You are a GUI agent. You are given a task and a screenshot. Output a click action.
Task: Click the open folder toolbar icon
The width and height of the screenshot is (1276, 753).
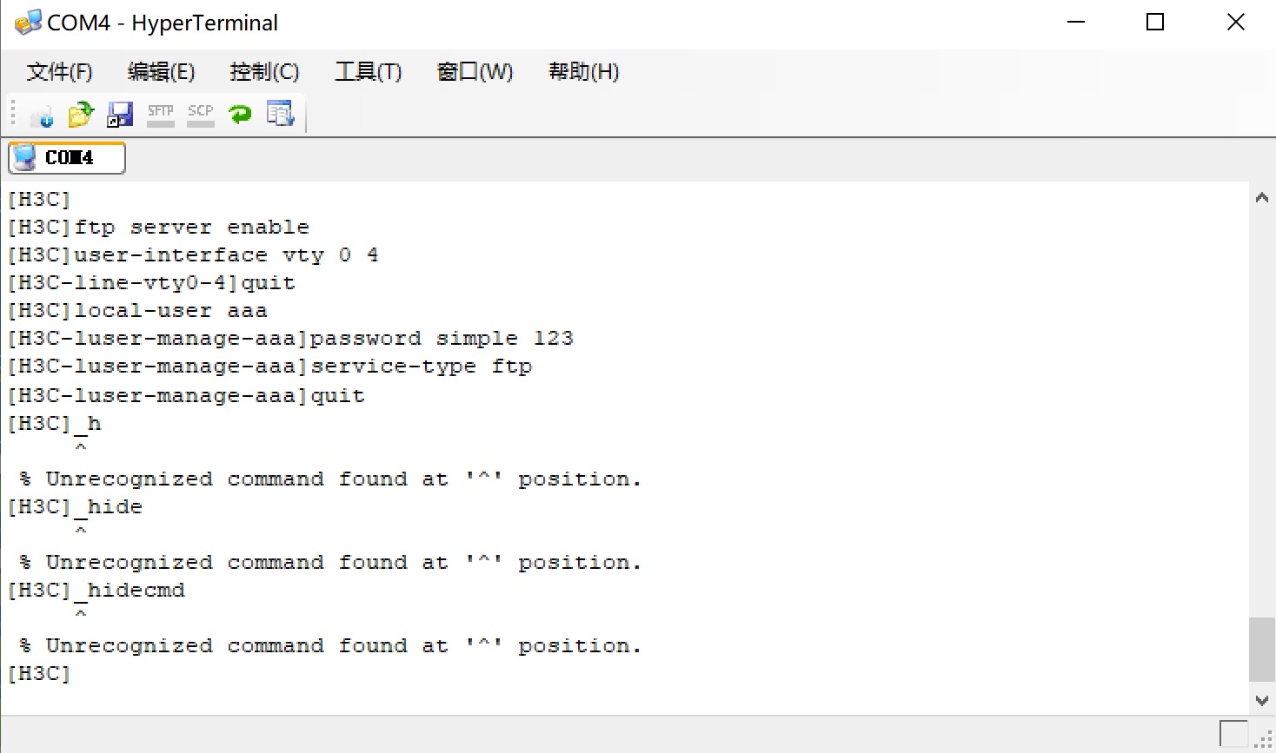click(80, 114)
